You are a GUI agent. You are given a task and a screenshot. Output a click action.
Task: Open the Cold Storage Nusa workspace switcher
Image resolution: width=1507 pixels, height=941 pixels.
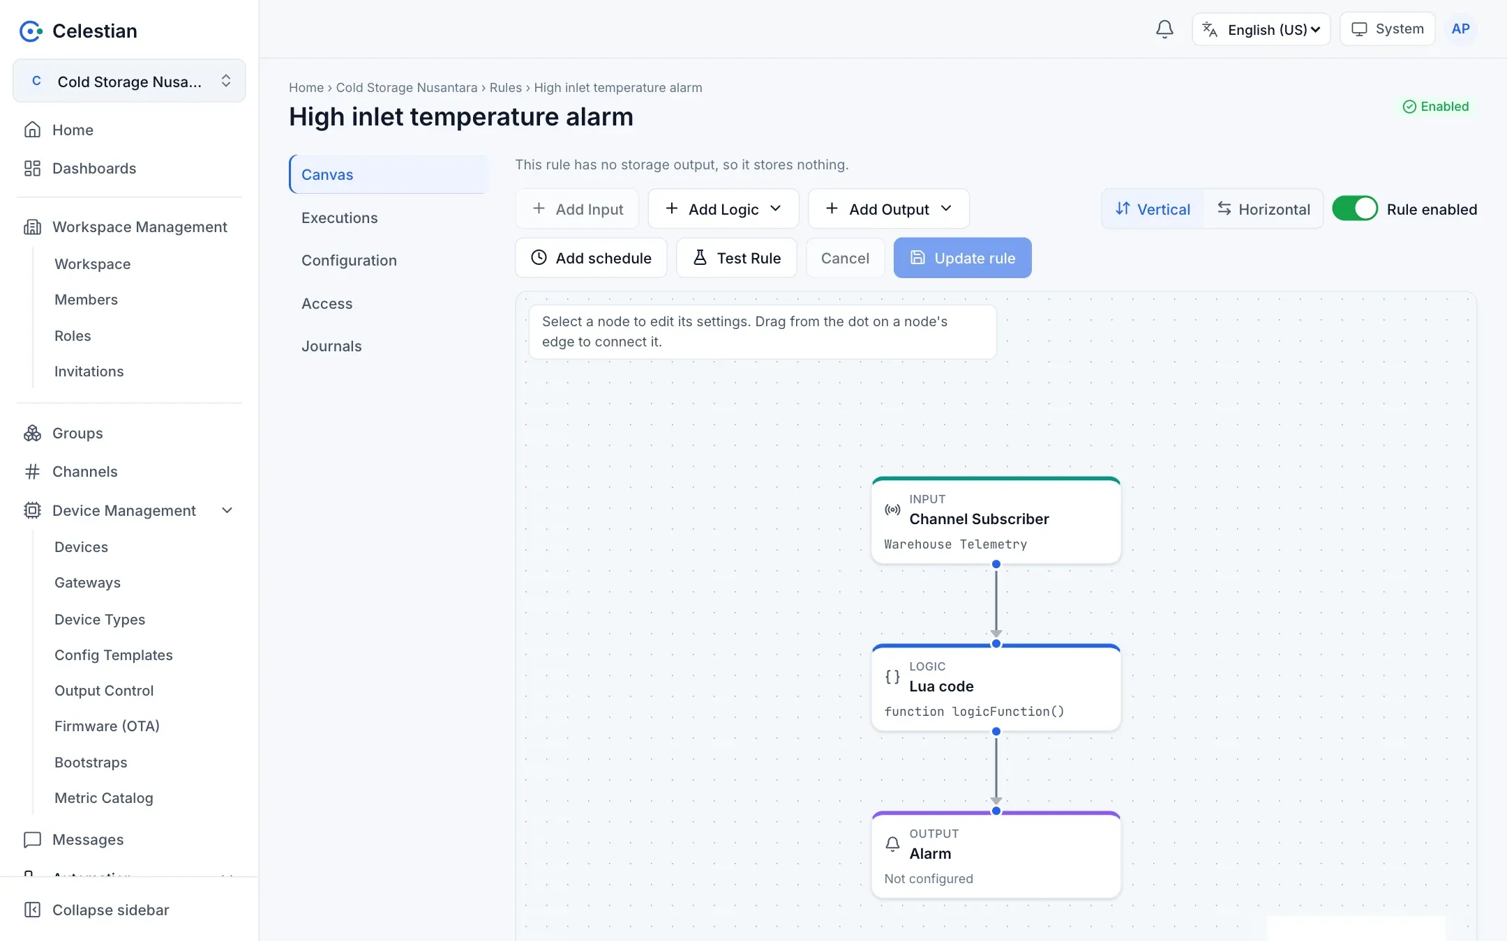(129, 81)
